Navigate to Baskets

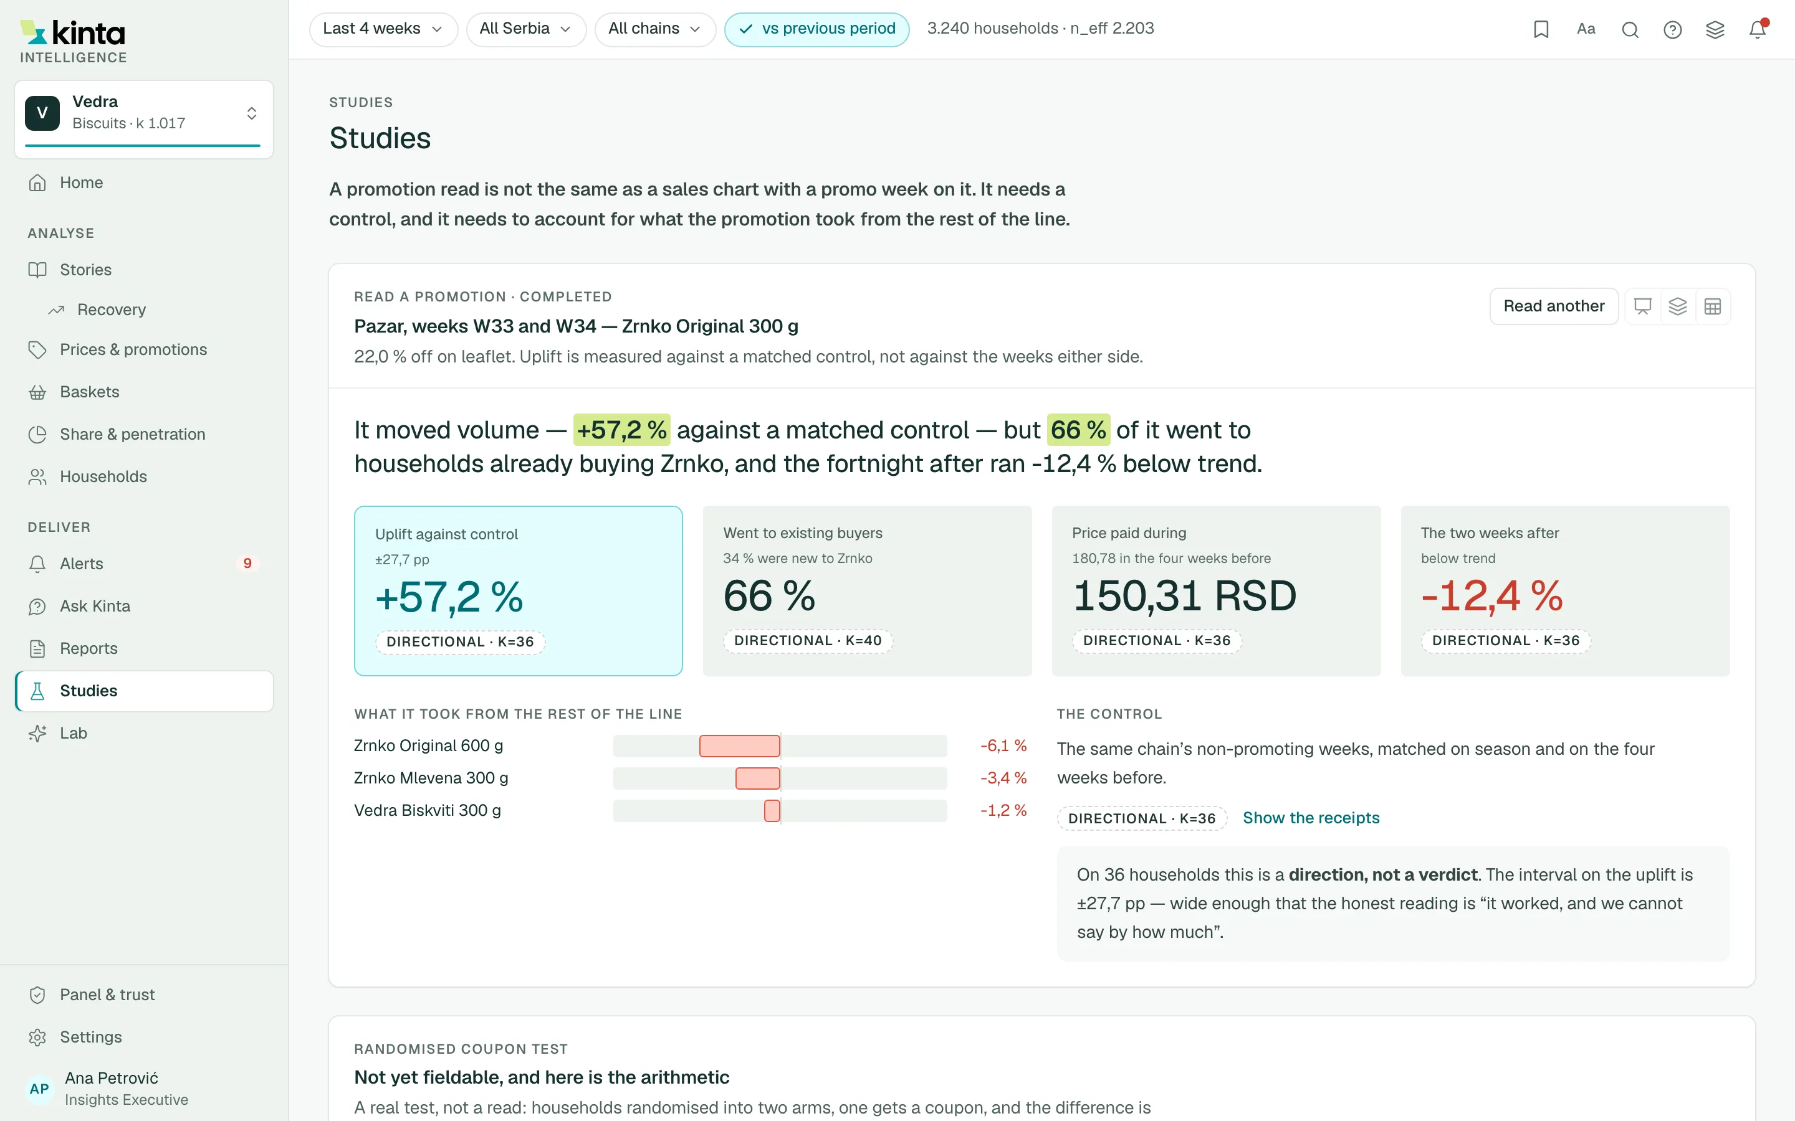click(144, 392)
